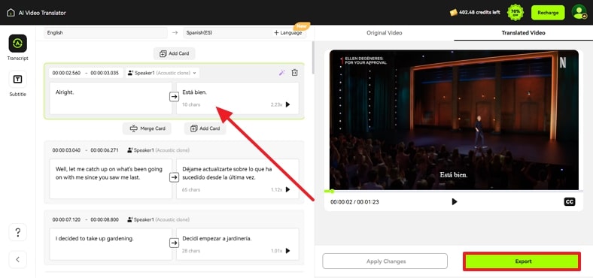Click Speaker1 on the 00:00:03.040 card
This screenshot has height=278, width=593.
159,150
